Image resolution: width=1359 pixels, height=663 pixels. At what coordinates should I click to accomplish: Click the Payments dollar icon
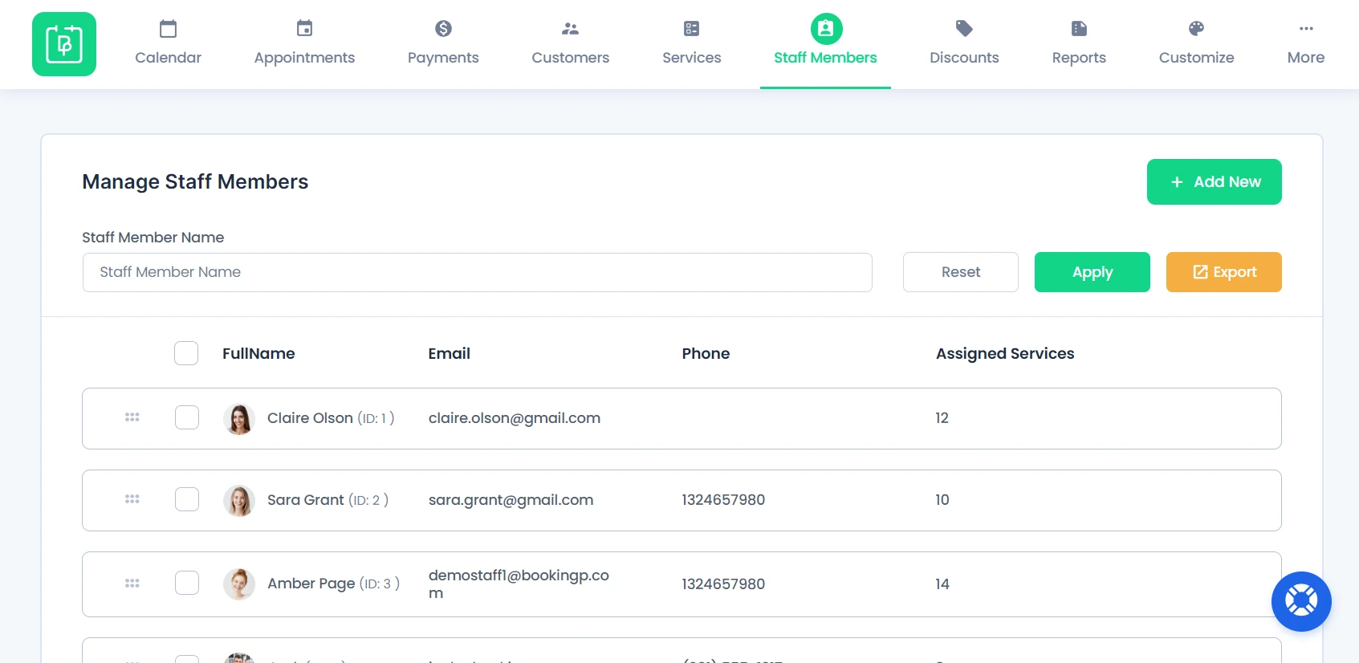[443, 29]
